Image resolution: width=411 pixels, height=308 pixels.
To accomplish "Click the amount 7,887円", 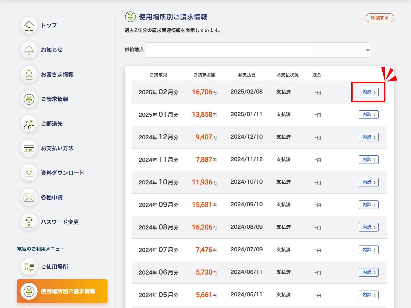I will coord(206,159).
